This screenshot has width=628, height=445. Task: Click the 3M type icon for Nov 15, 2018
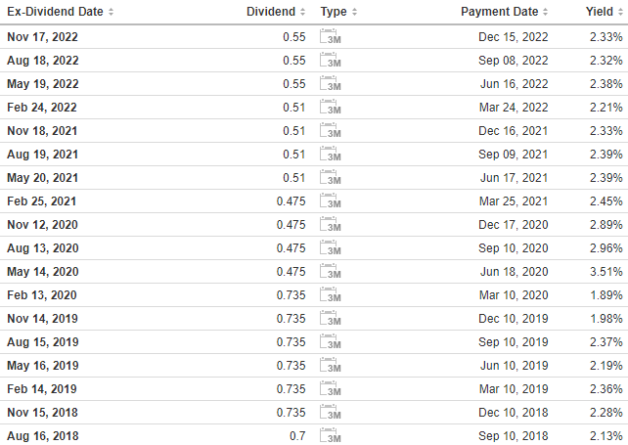(331, 412)
